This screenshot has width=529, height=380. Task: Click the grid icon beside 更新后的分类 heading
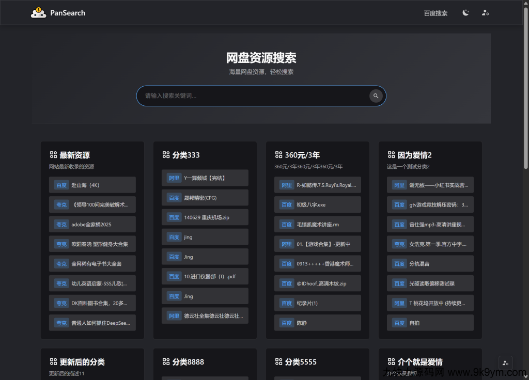click(53, 362)
